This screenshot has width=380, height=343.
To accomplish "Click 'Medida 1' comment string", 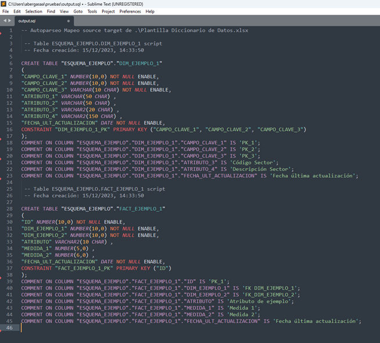I will coord(242,308).
